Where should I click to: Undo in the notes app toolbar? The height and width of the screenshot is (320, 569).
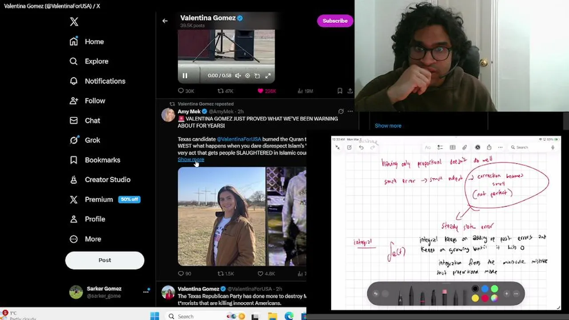tap(361, 148)
